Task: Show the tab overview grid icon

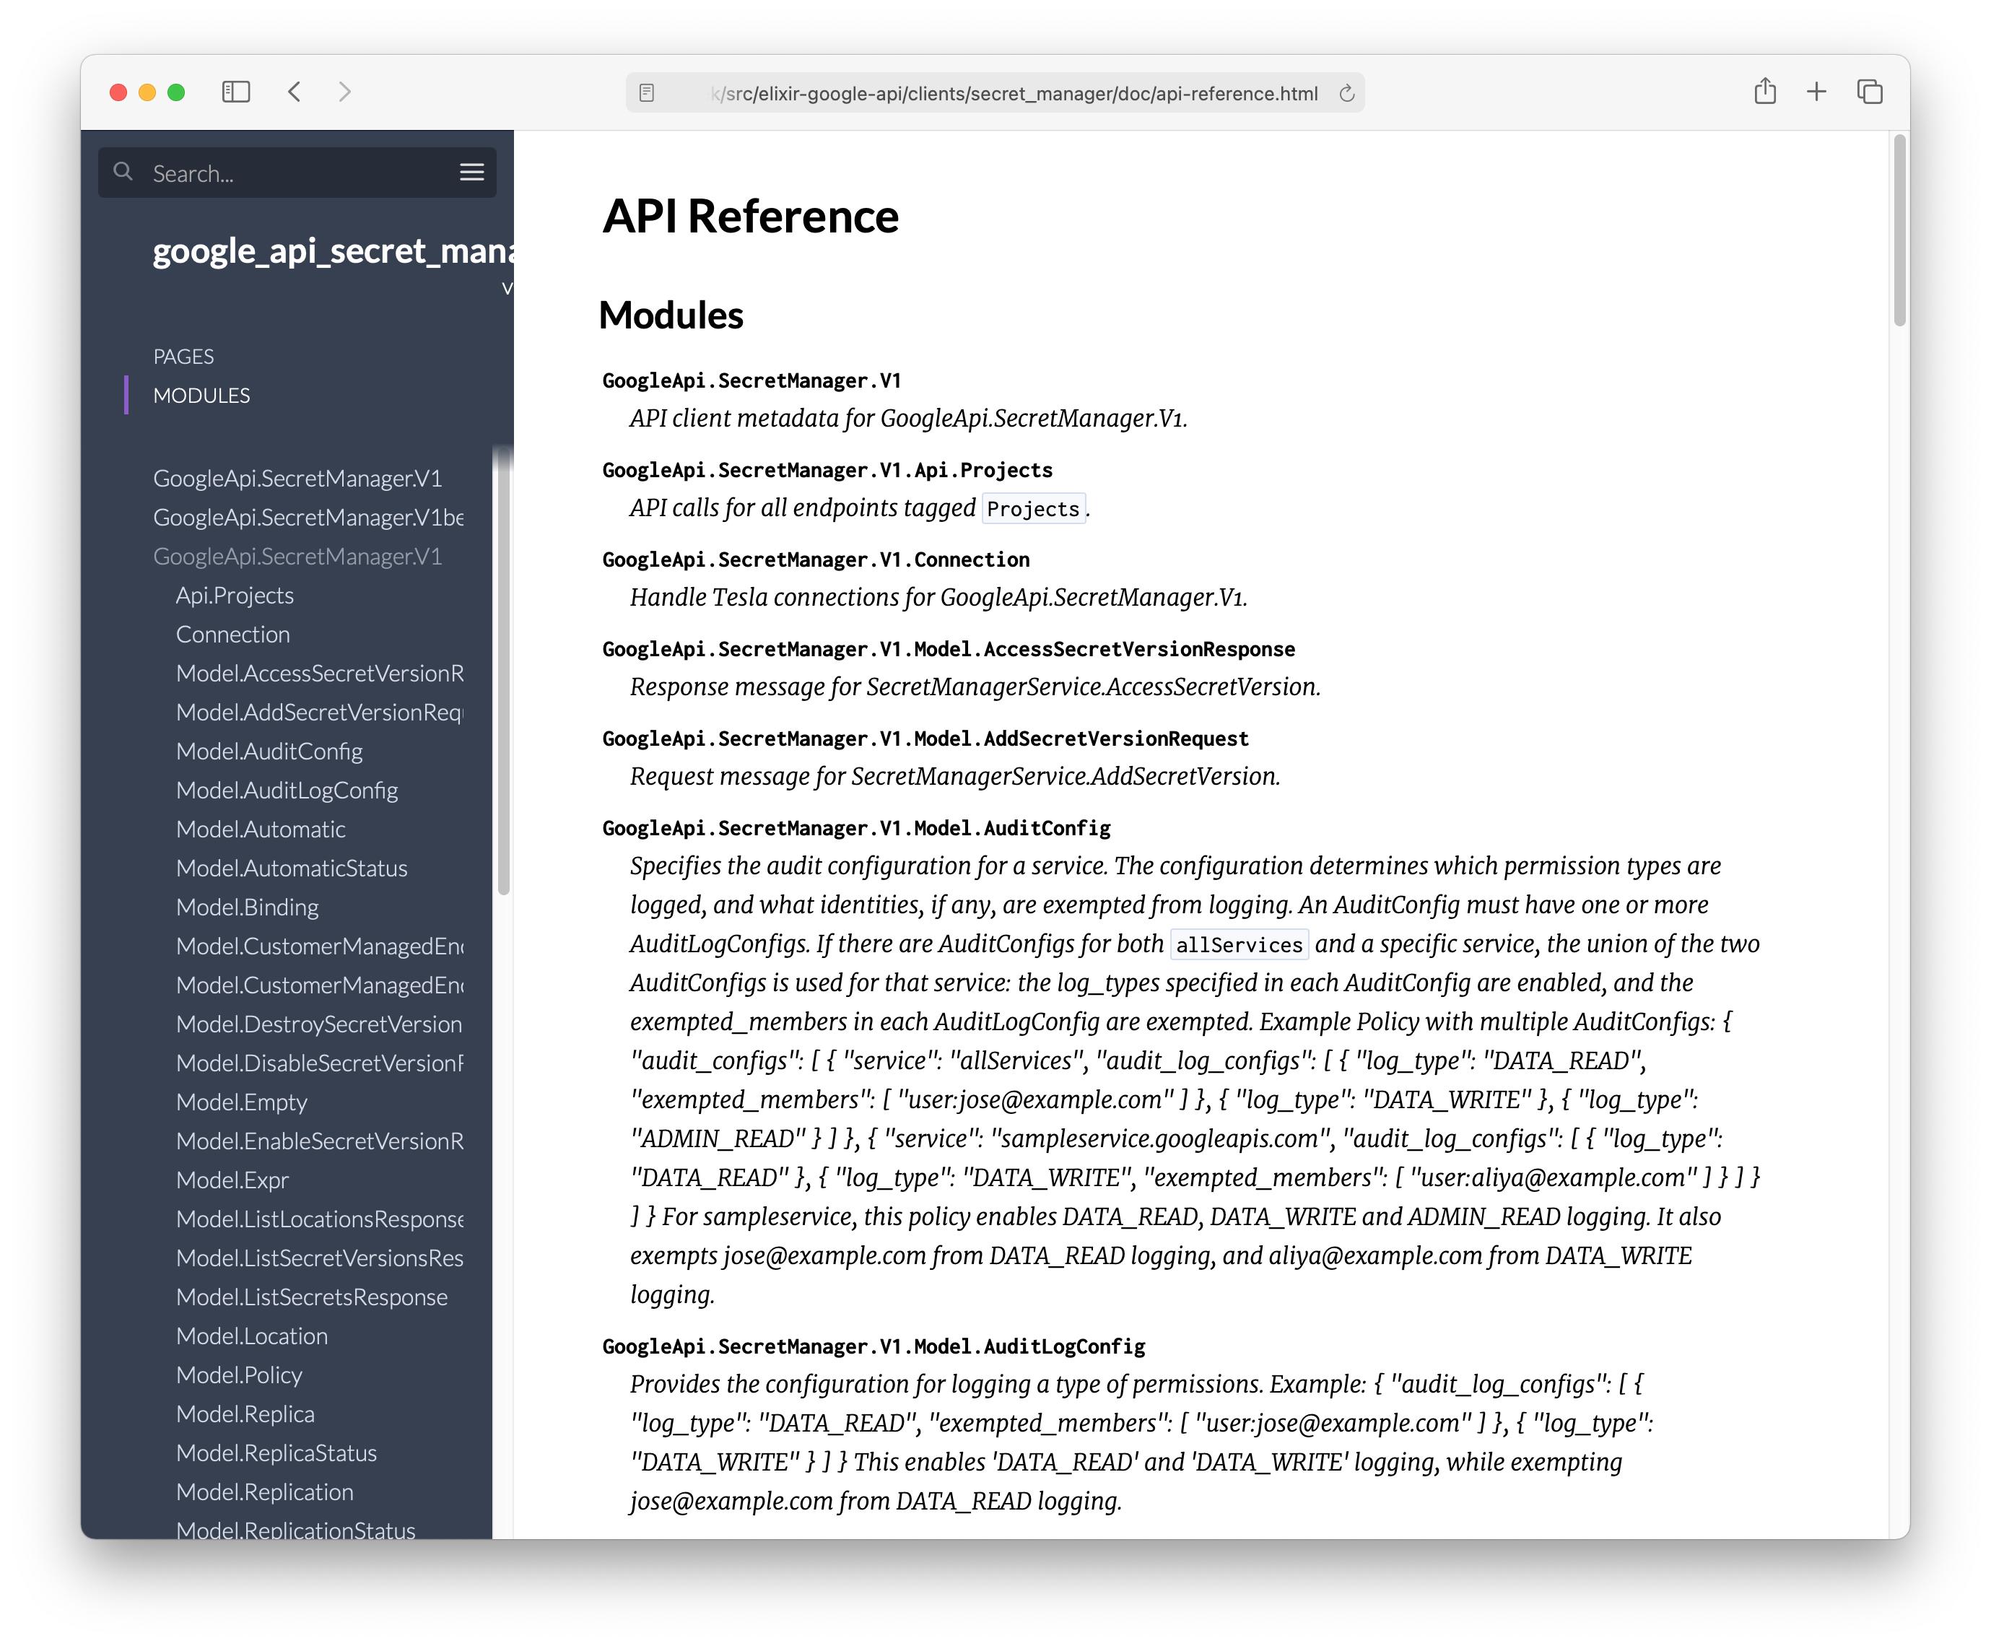Action: pyautogui.click(x=1870, y=91)
